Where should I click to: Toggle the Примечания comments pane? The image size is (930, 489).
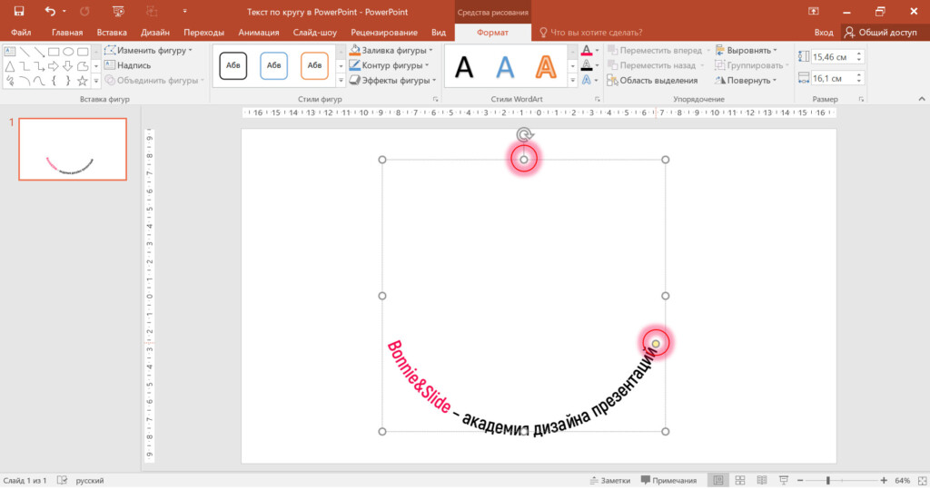click(x=668, y=480)
